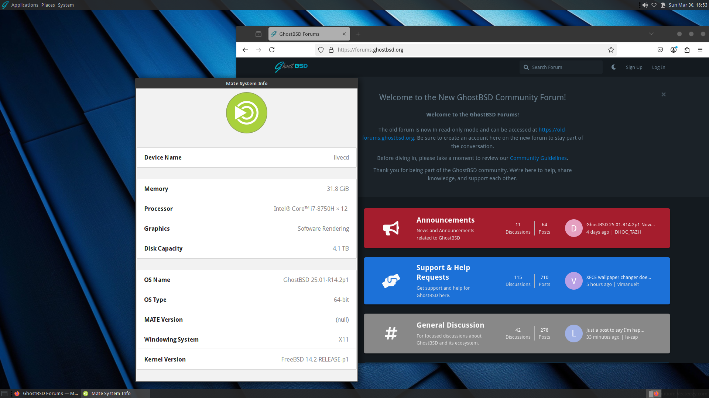Click the MATE logo in System Info

pyautogui.click(x=247, y=113)
